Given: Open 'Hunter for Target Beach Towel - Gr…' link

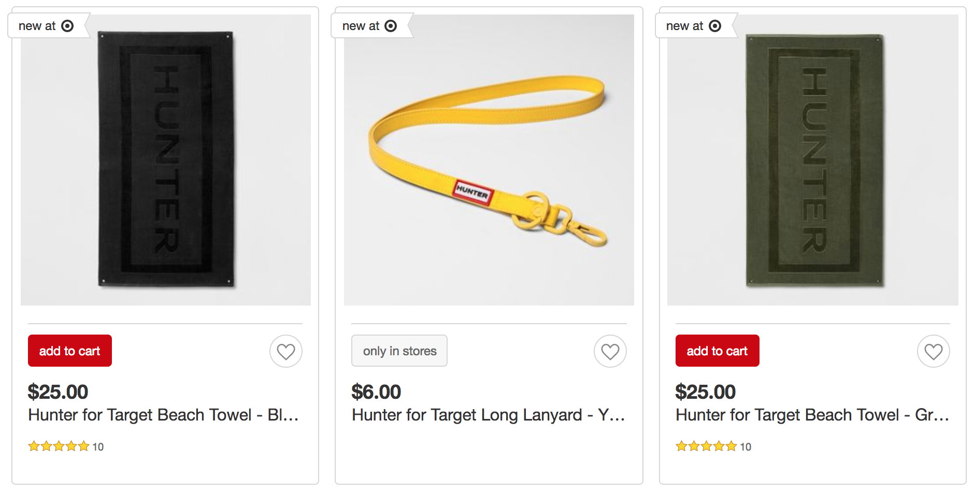Looking at the screenshot, I should coord(812,415).
